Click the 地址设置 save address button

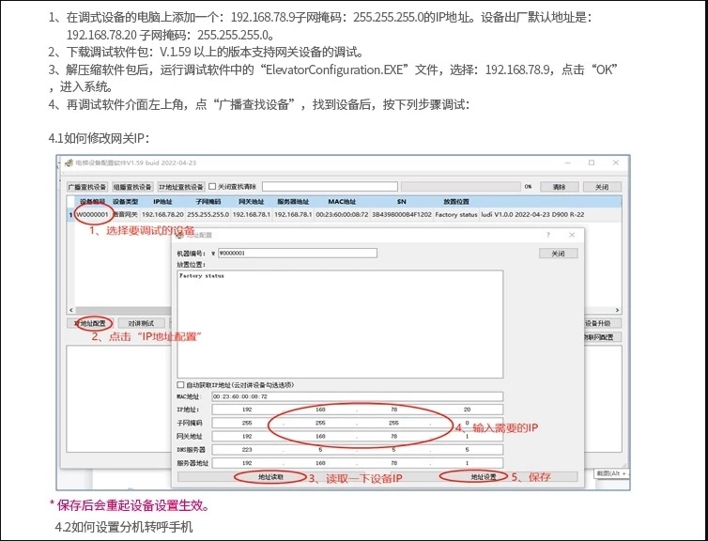click(x=483, y=477)
